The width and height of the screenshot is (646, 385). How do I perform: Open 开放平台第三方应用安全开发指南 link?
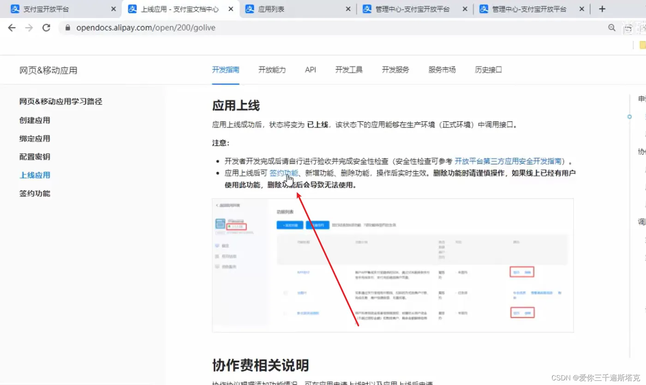[508, 161]
